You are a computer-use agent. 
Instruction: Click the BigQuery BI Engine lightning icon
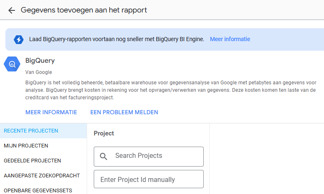click(19, 39)
